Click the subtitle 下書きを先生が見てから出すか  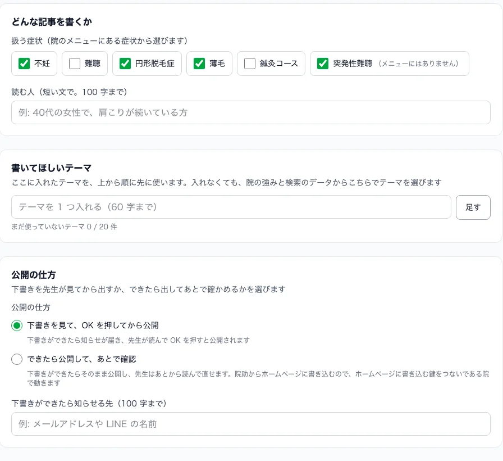[x=148, y=290]
